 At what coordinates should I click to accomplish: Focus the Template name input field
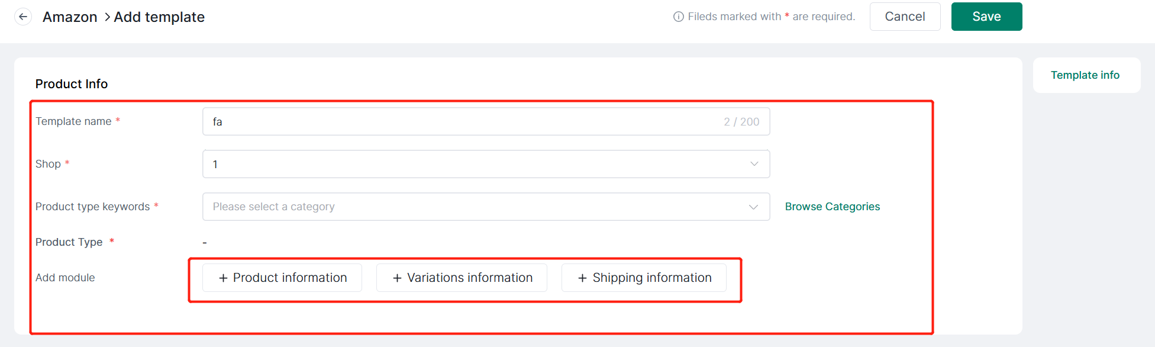click(x=462, y=121)
